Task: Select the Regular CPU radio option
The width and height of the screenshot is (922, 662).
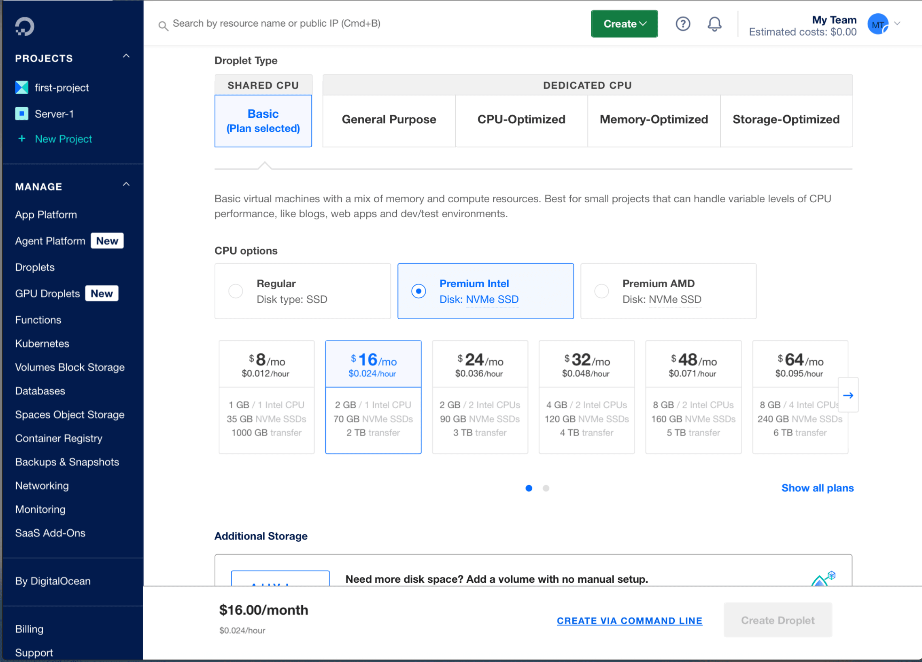Action: 236,291
